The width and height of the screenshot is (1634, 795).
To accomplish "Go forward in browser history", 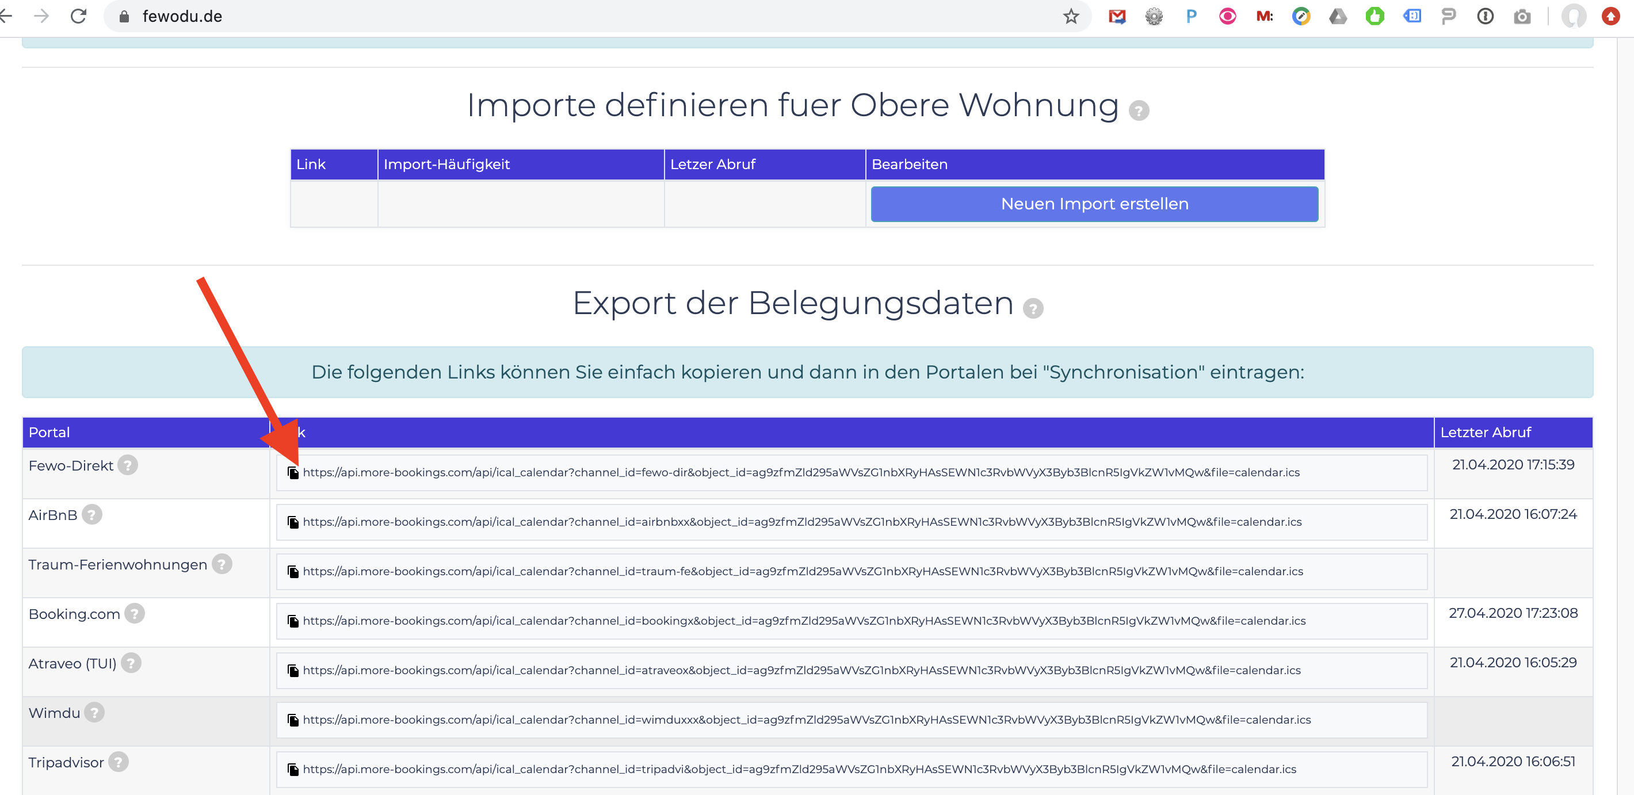I will point(41,17).
